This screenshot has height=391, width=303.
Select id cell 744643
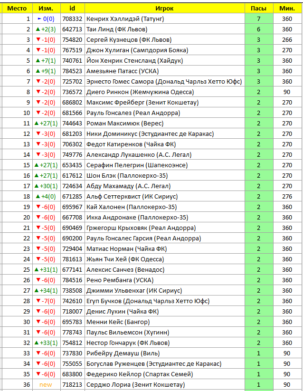pyautogui.click(x=72, y=124)
